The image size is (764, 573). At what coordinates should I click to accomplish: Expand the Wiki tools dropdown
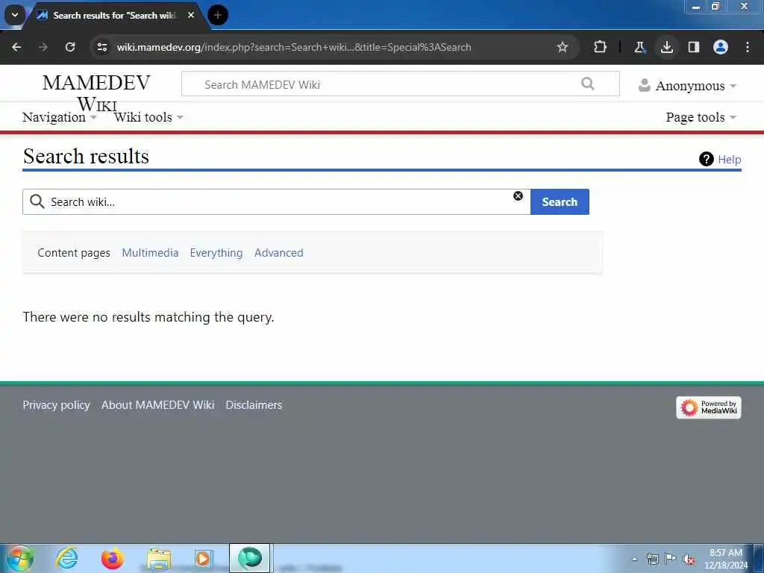point(148,117)
